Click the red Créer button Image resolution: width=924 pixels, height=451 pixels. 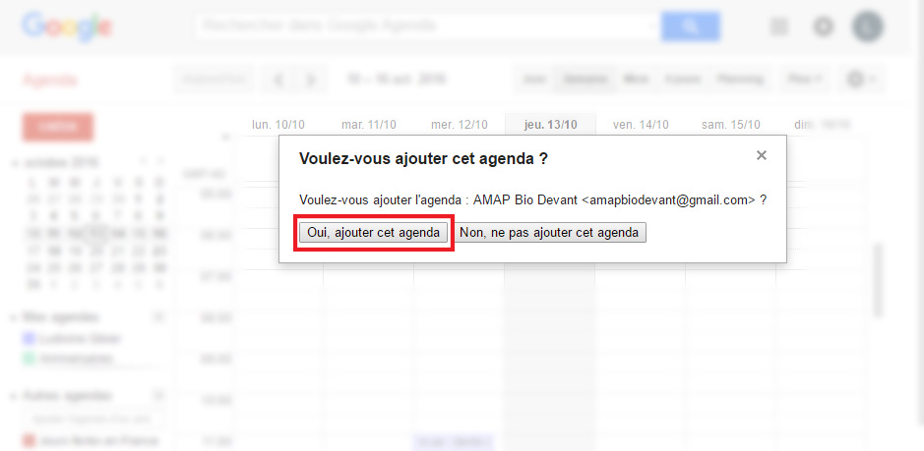click(58, 127)
